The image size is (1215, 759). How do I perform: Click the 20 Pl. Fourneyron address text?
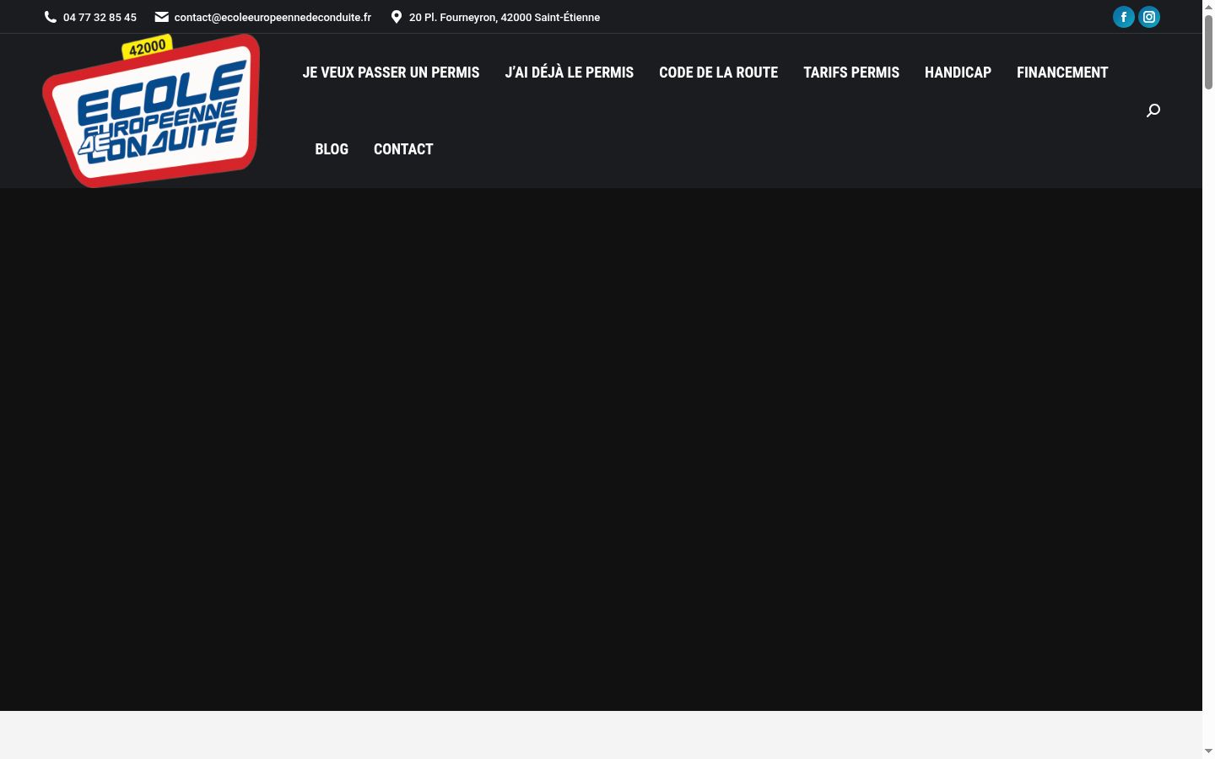coord(505,17)
